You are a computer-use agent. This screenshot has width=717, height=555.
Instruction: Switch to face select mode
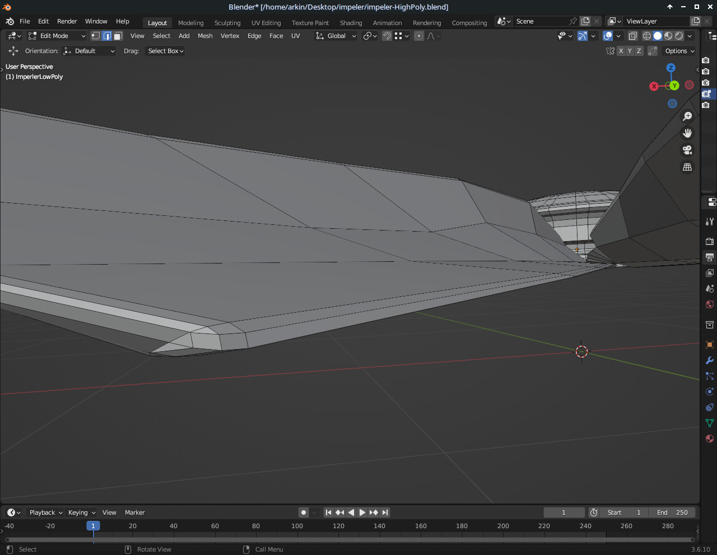pyautogui.click(x=118, y=36)
